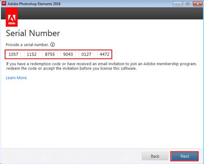Click the Next button
The height and width of the screenshot is (164, 204).
point(185,156)
